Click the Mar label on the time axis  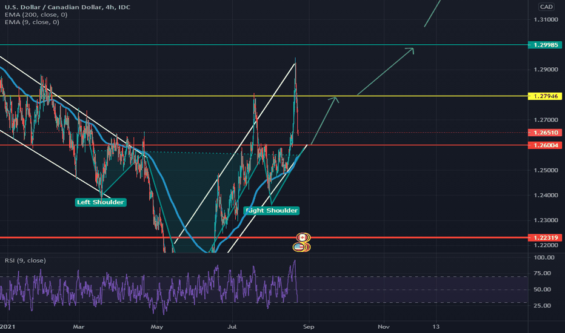point(79,326)
